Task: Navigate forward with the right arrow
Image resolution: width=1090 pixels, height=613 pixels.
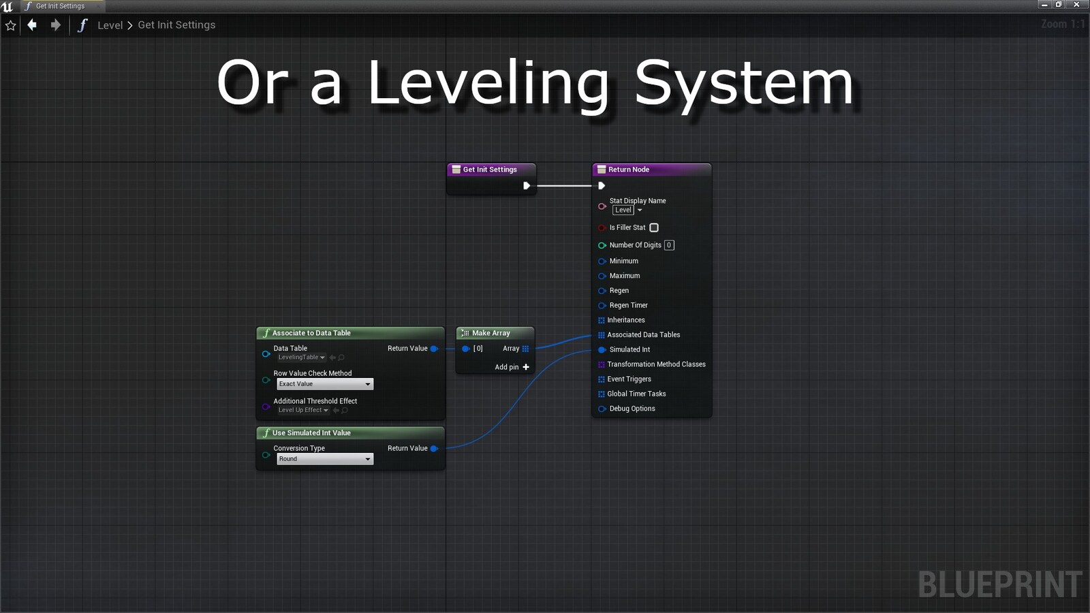Action: pyautogui.click(x=56, y=25)
